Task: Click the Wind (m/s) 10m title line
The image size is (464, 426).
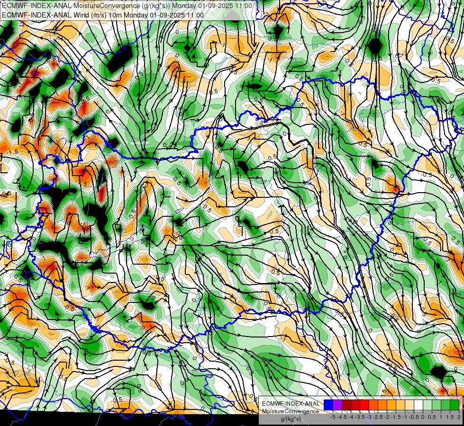Action: coord(103,15)
